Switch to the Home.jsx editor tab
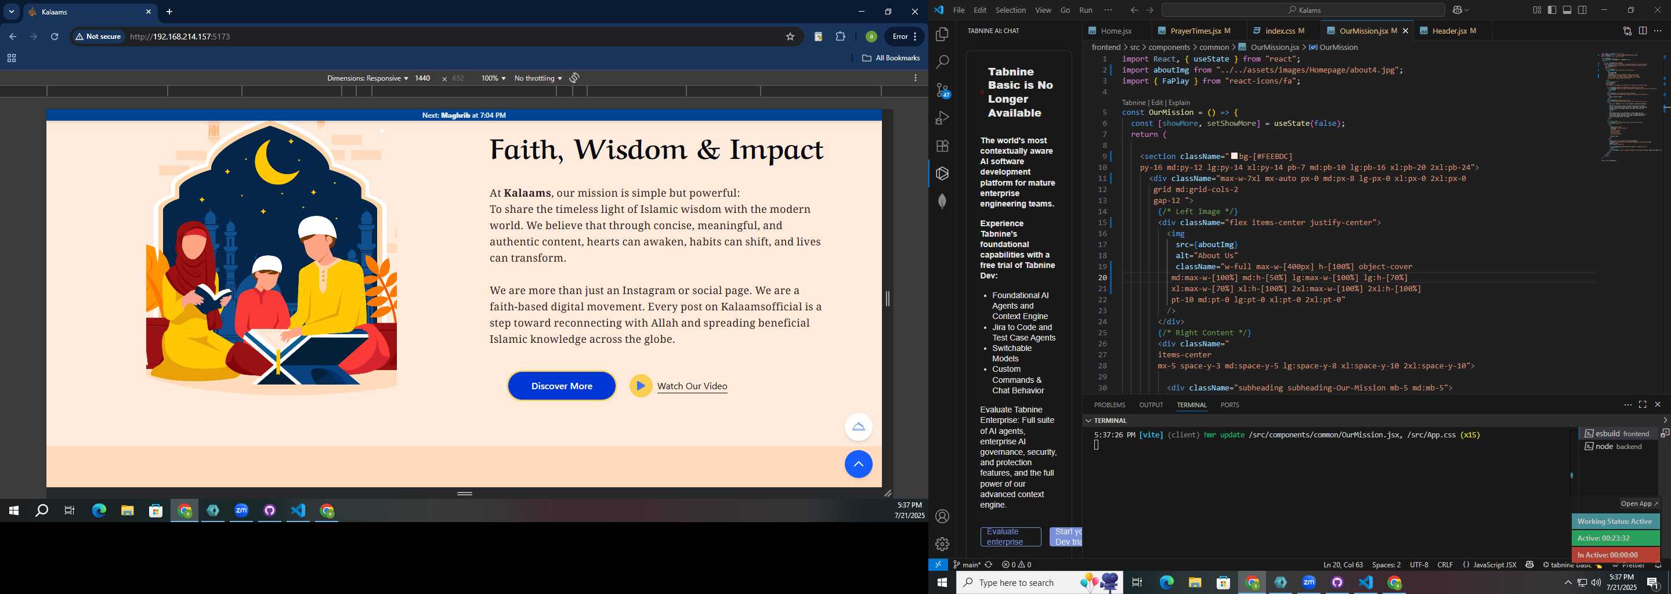 click(x=1116, y=31)
